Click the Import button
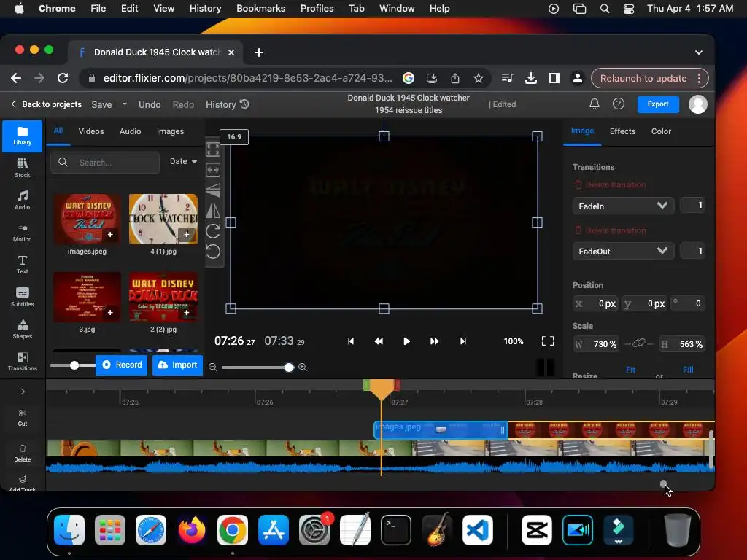The image size is (747, 560). (x=177, y=365)
